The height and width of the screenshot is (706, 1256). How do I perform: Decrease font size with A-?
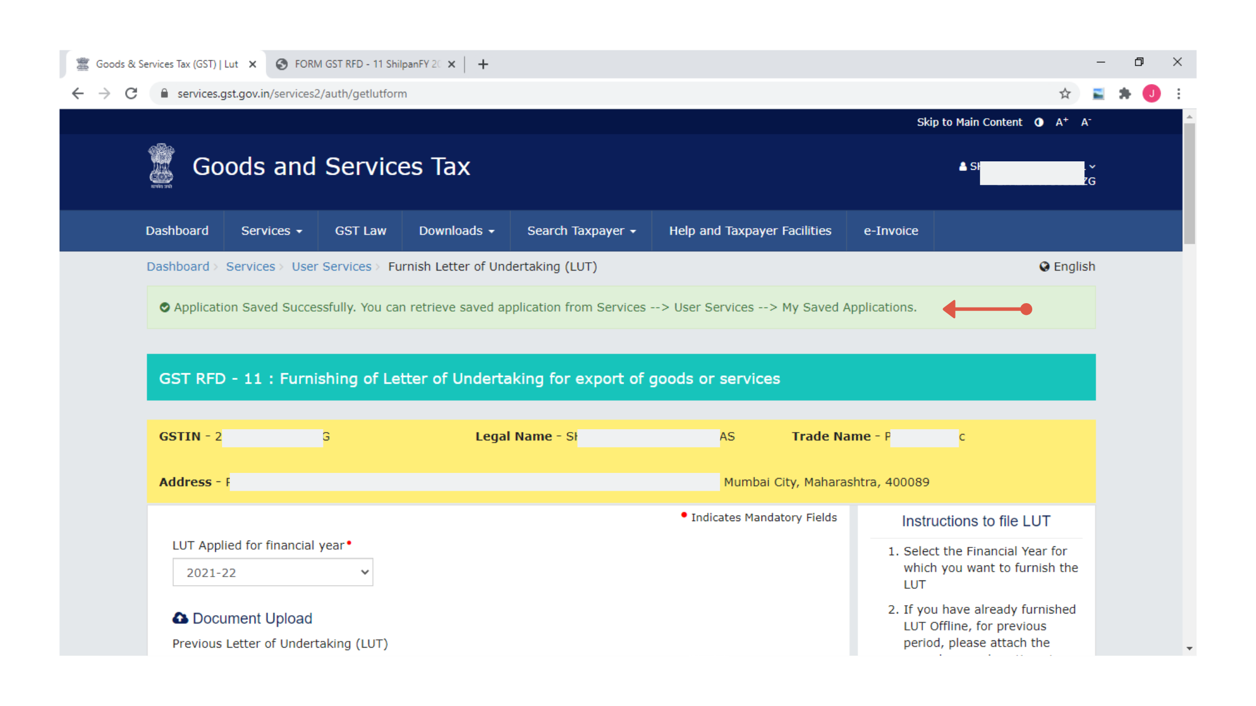(1086, 122)
